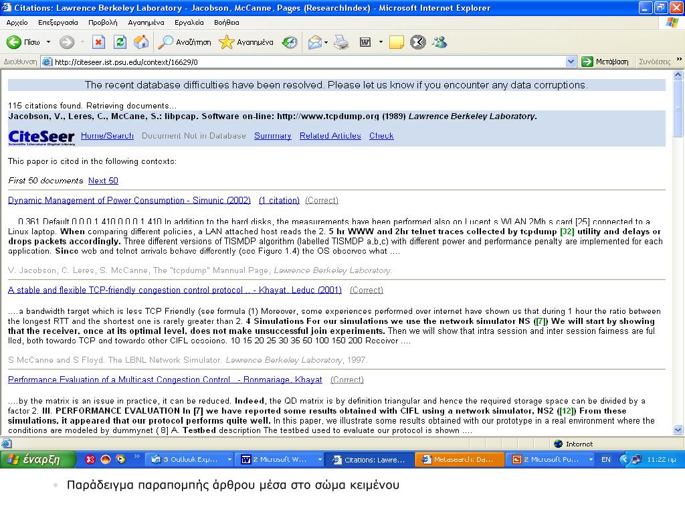This screenshot has width=685, height=514.
Task: Go to the home page via house icon
Action: tap(141, 42)
